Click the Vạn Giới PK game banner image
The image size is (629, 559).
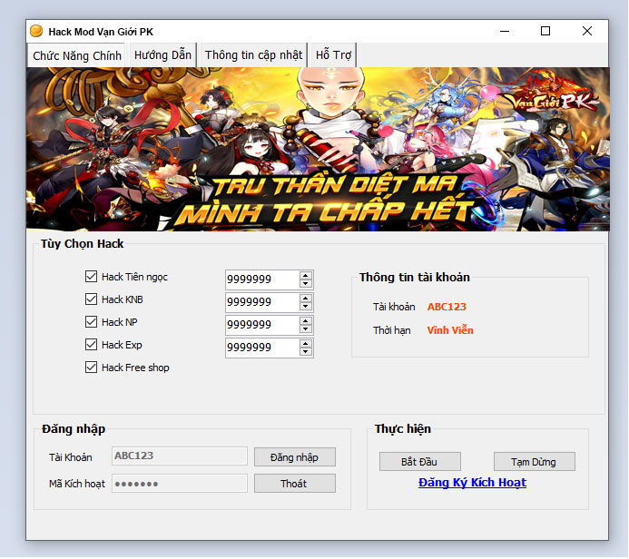pyautogui.click(x=318, y=149)
